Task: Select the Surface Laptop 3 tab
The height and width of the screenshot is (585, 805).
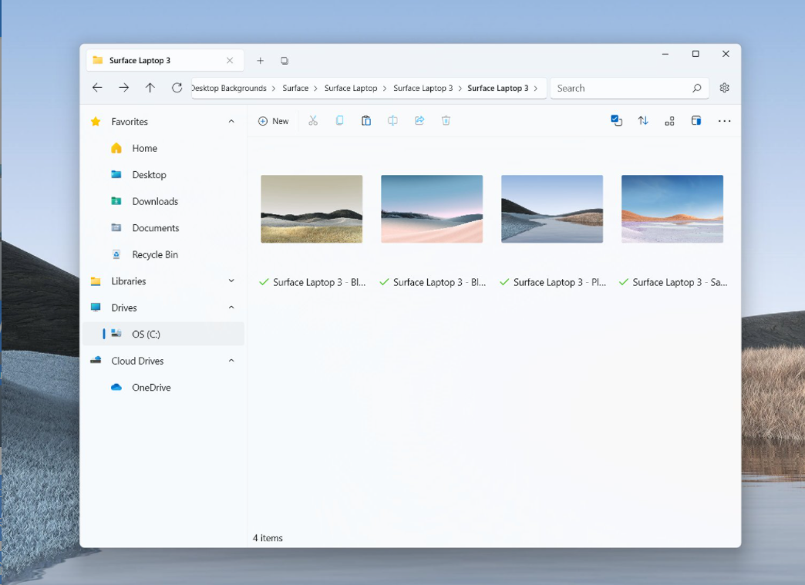Action: 164,60
